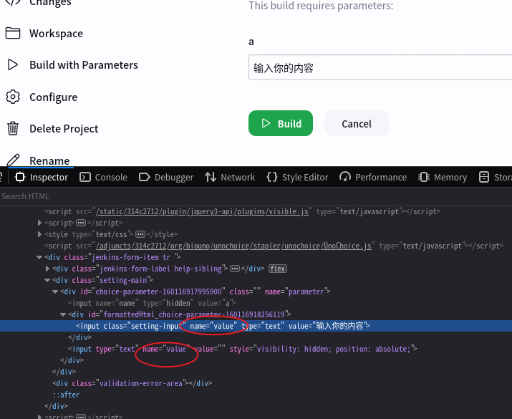The height and width of the screenshot is (419, 512).
Task: Open the UnoChoice.js script source link
Action: click(x=233, y=246)
